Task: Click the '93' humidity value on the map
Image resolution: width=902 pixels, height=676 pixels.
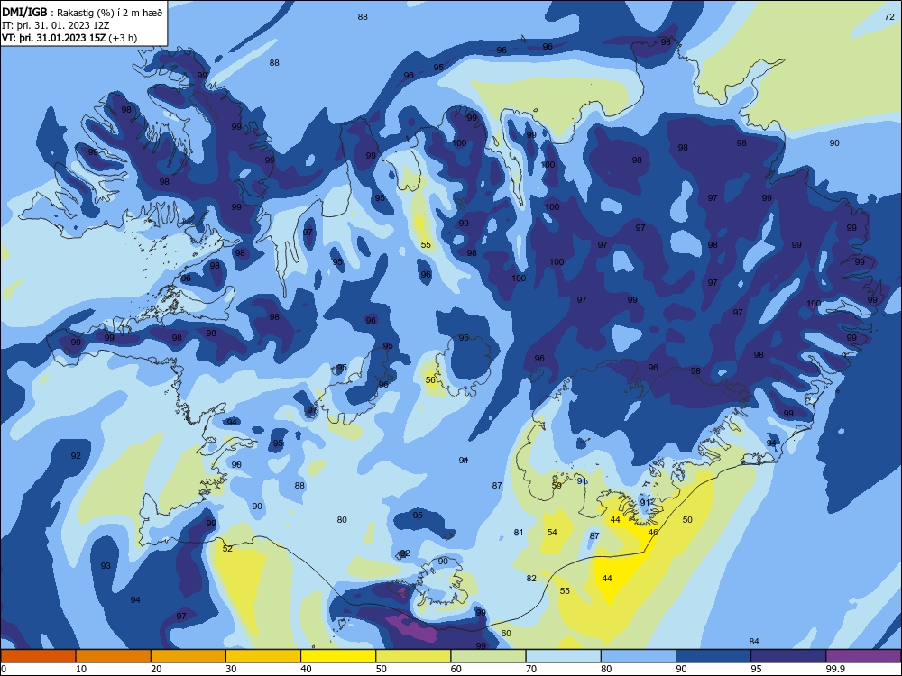Action: pyautogui.click(x=106, y=566)
